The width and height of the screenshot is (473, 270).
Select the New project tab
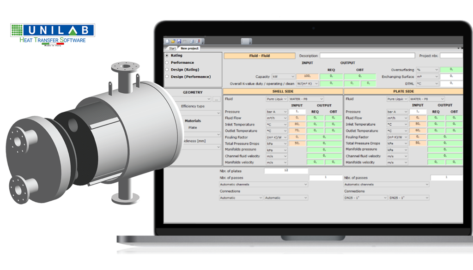pos(189,48)
